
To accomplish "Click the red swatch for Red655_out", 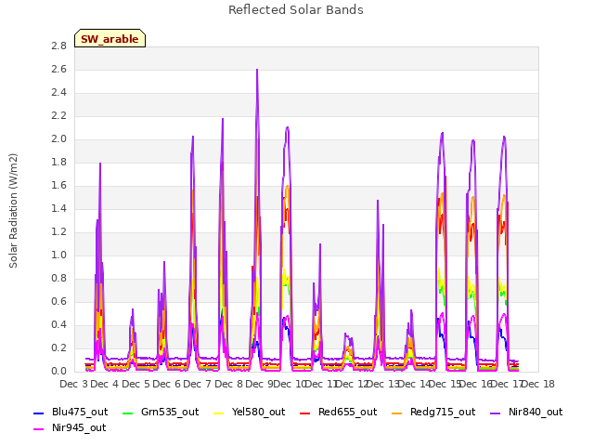I will coord(305,413).
